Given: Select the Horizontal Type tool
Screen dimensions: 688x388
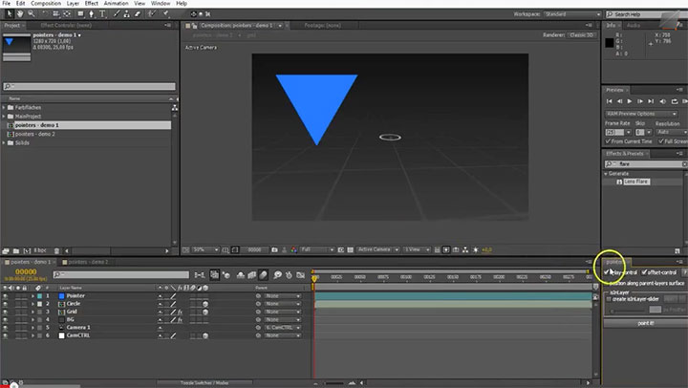Looking at the screenshot, I should pyautogui.click(x=102, y=14).
